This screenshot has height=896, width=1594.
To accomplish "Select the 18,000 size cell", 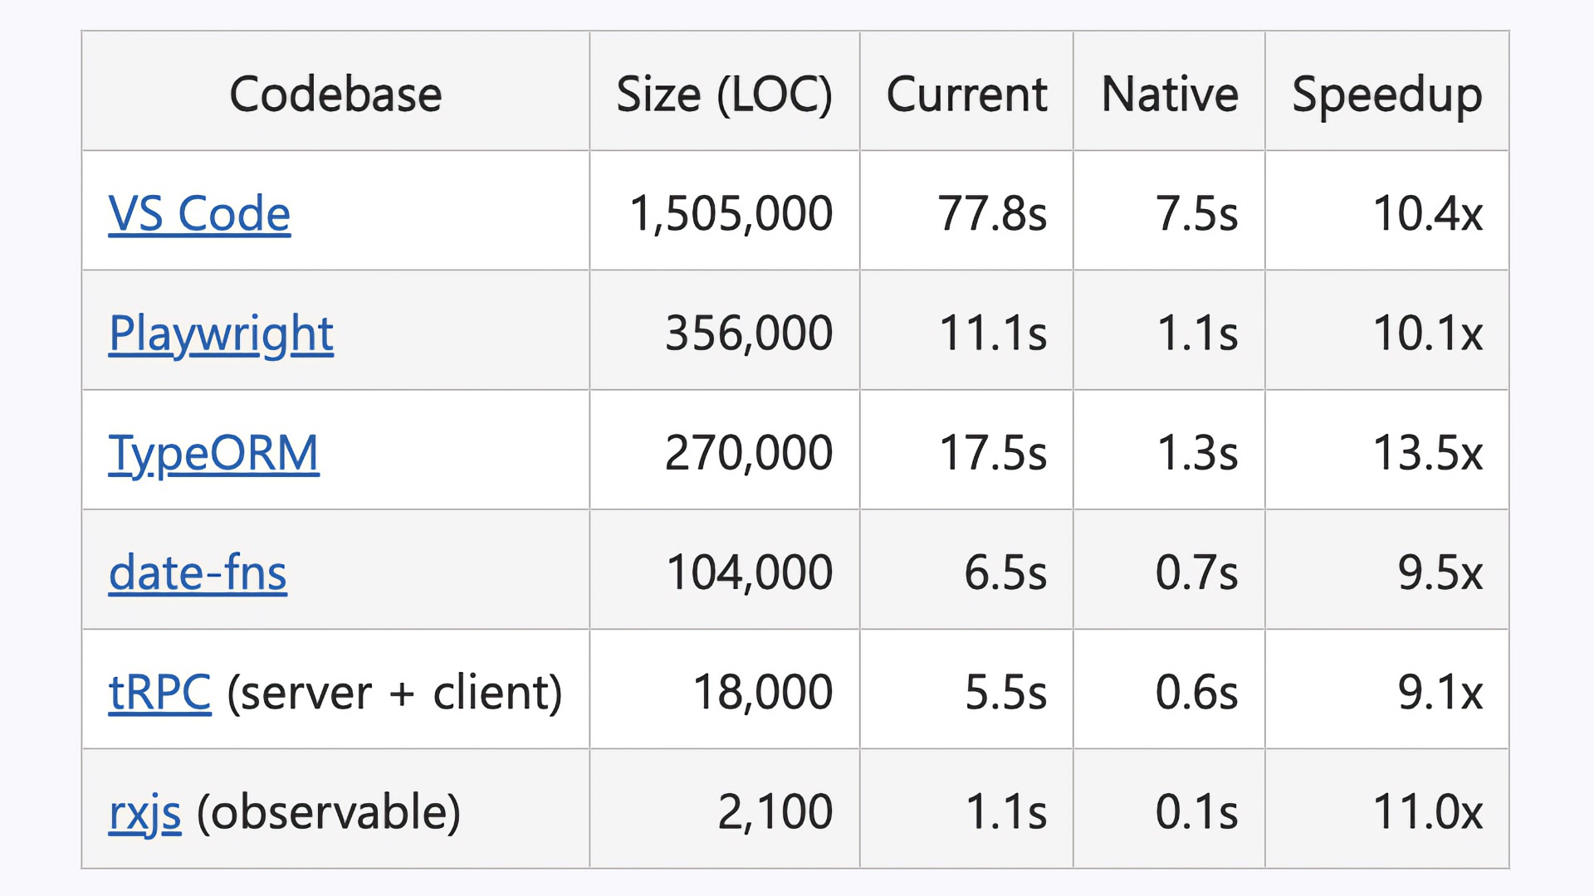I will point(724,689).
